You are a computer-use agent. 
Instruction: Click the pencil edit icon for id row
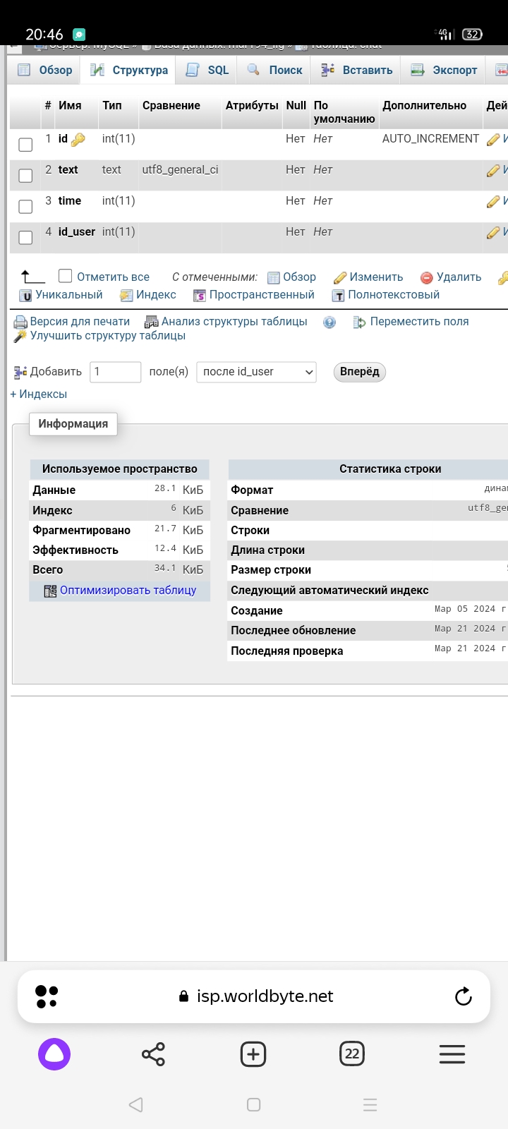click(493, 140)
